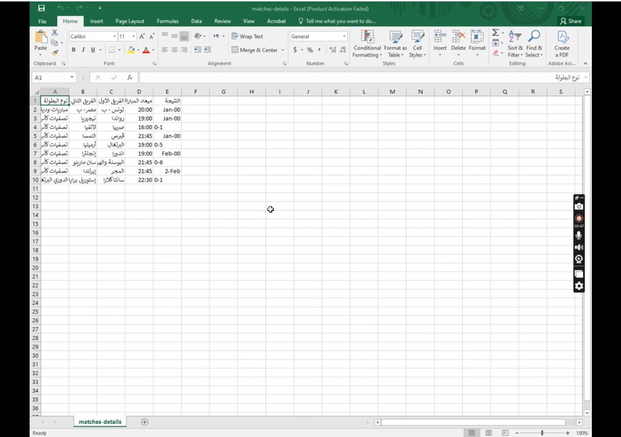621x437 pixels.
Task: Expand the Merge & Center dropdown arrow
Action: coord(283,50)
